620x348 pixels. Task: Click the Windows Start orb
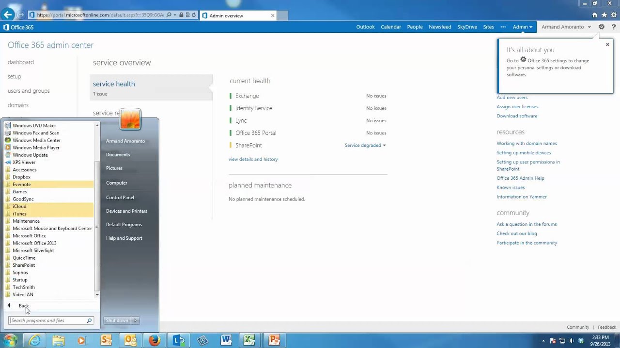(x=10, y=340)
